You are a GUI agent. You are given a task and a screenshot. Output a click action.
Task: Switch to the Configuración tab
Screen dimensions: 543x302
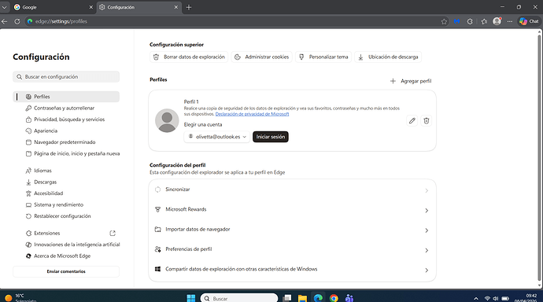(x=139, y=7)
